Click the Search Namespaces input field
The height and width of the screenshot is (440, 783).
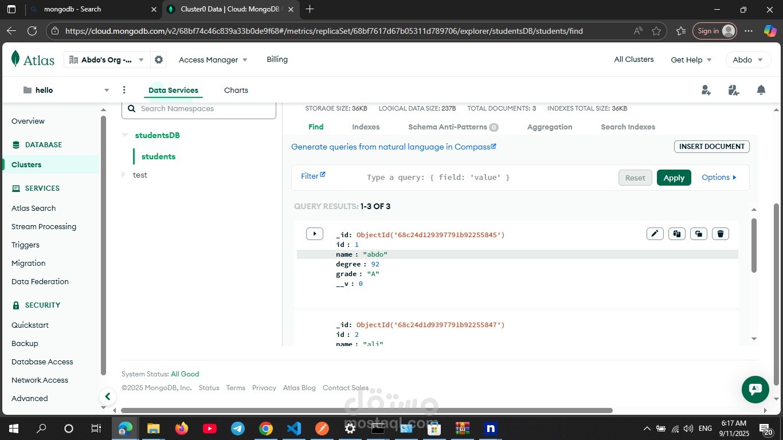coord(199,109)
